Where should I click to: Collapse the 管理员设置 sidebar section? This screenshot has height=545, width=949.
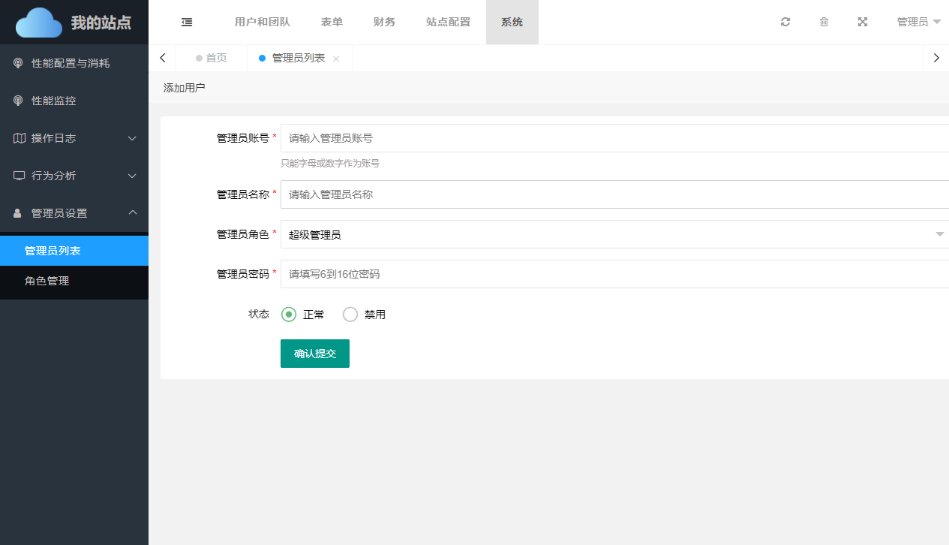tap(74, 213)
